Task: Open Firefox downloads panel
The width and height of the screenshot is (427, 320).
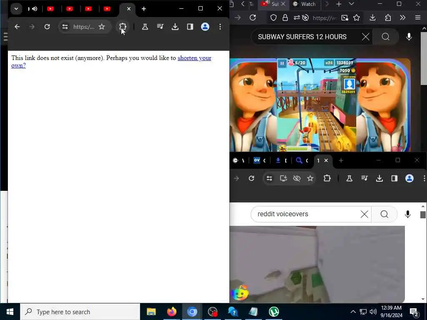Action: [x=372, y=17]
